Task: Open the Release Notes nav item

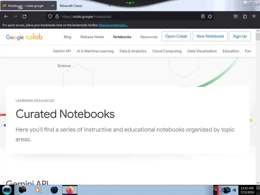Action: (x=92, y=37)
